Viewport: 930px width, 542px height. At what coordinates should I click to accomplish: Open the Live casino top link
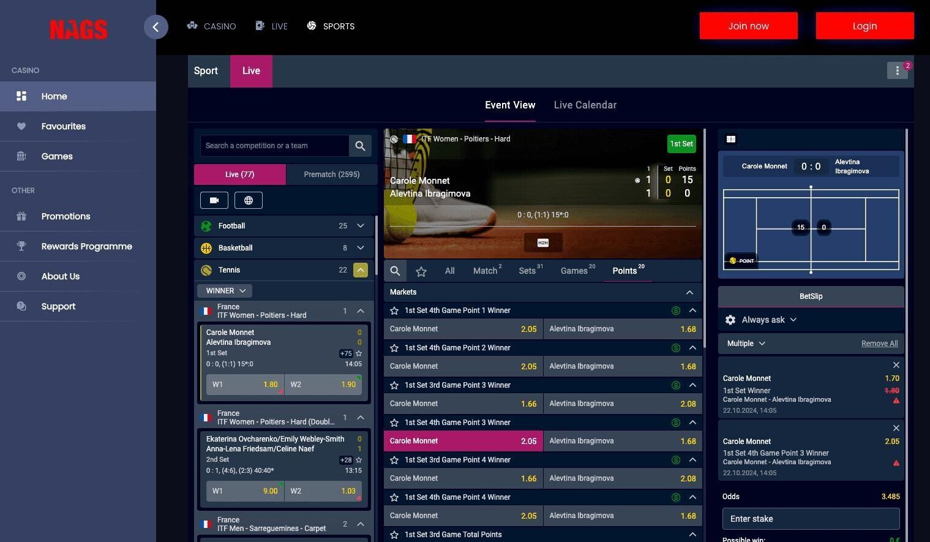271,26
